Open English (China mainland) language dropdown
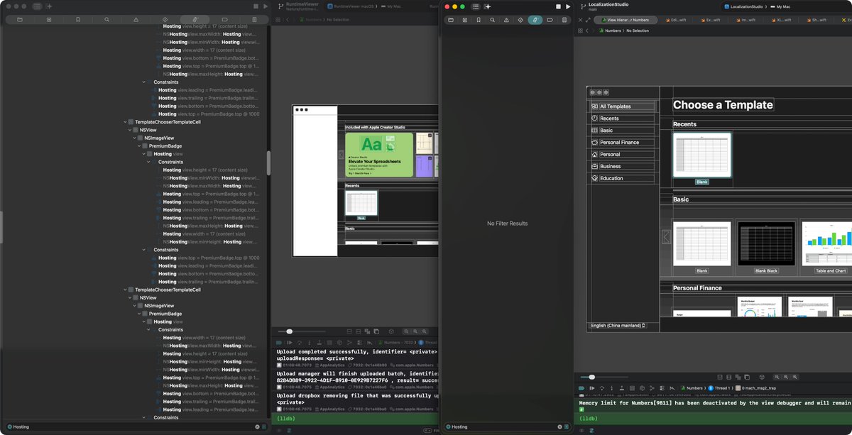 tap(618, 326)
